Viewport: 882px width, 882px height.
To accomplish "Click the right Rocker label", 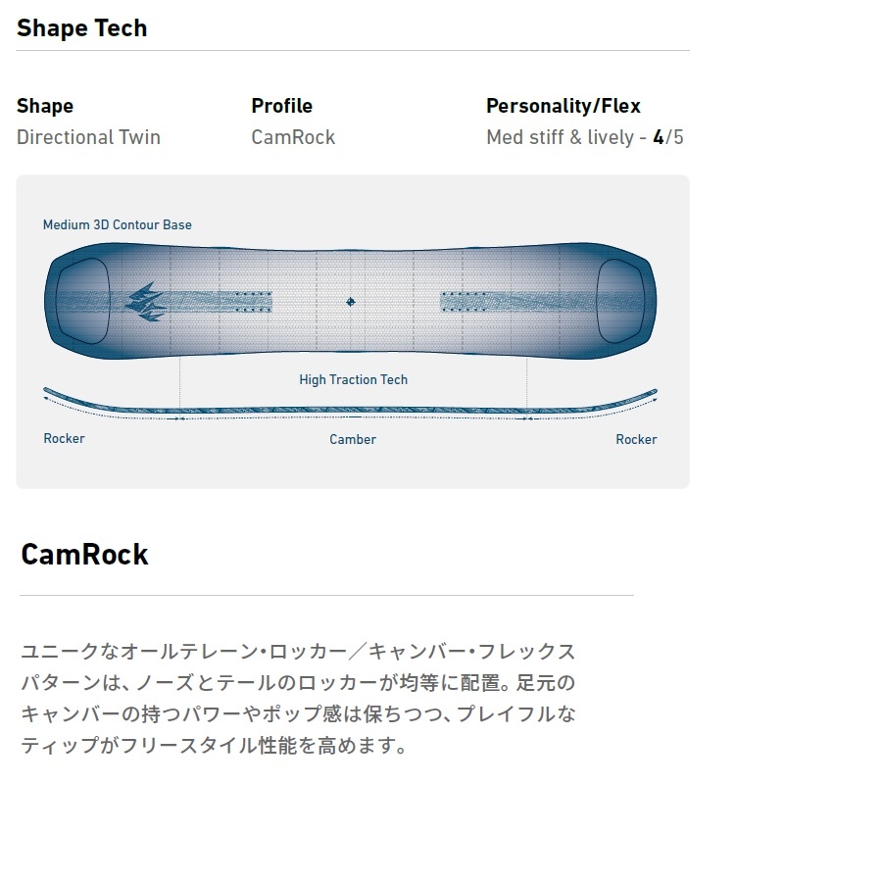I will point(636,439).
